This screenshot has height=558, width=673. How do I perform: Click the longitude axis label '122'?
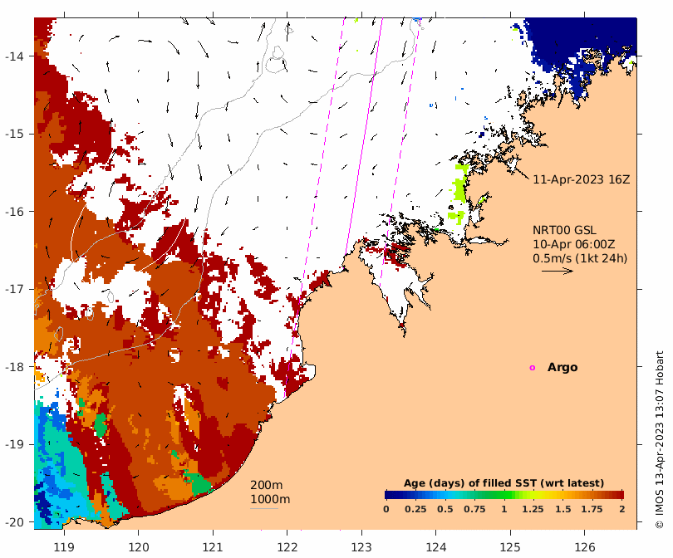pos(287,548)
